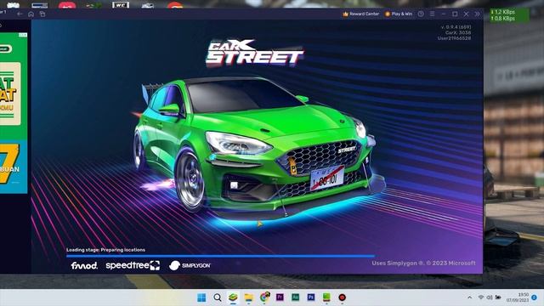Open the Reward Center

click(360, 14)
